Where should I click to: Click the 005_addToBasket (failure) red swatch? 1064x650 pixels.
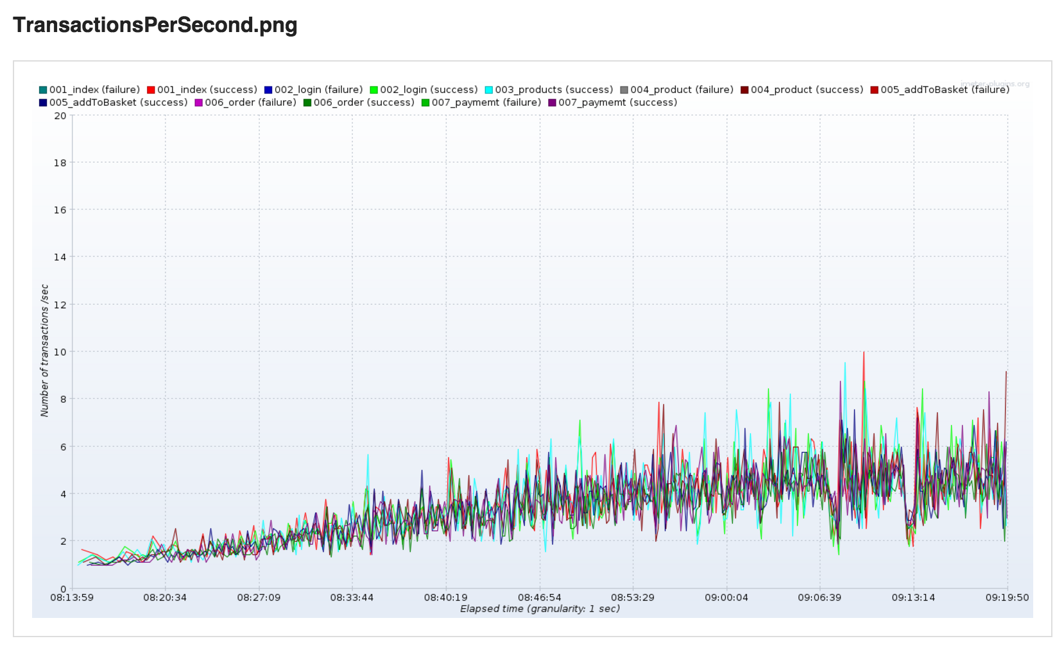point(874,90)
